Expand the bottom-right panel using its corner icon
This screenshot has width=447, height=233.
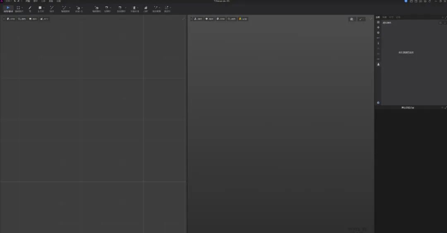[446, 108]
